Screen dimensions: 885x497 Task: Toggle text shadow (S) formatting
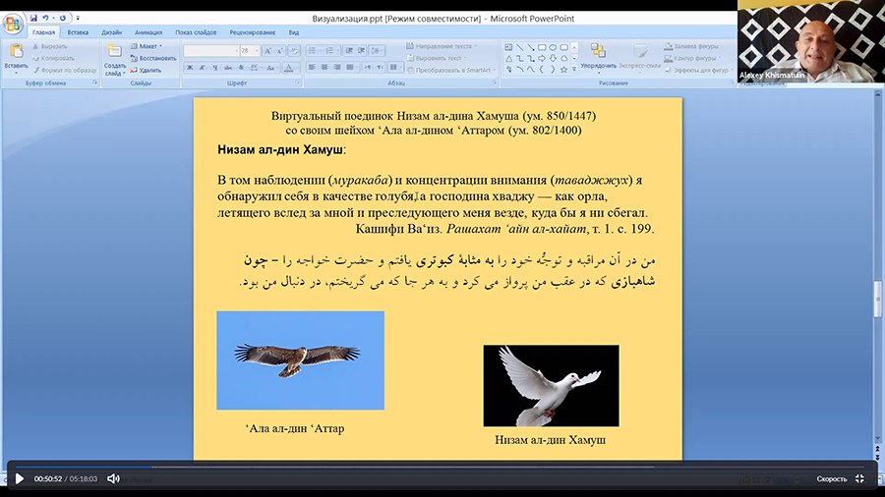[241, 68]
